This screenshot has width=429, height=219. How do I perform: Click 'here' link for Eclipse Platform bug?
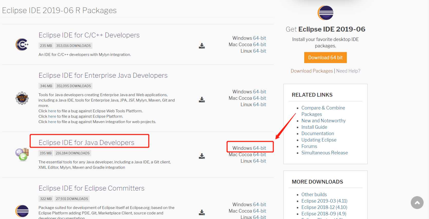click(52, 116)
